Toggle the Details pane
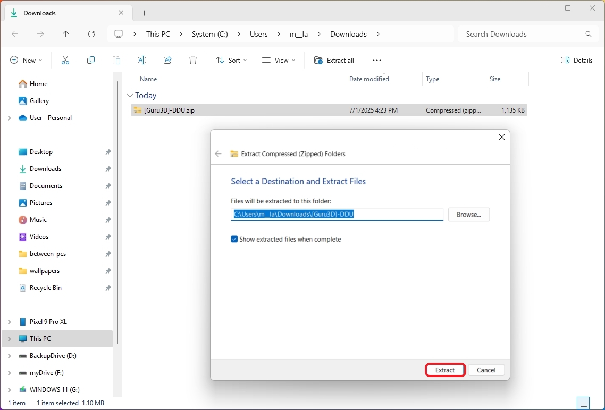Image resolution: width=605 pixels, height=410 pixels. 576,60
